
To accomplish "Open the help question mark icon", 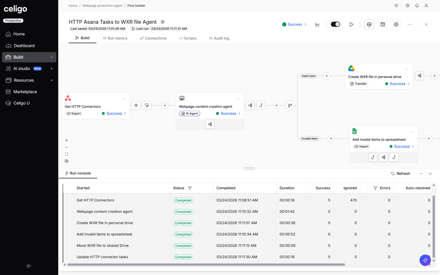I will click(x=408, y=6).
